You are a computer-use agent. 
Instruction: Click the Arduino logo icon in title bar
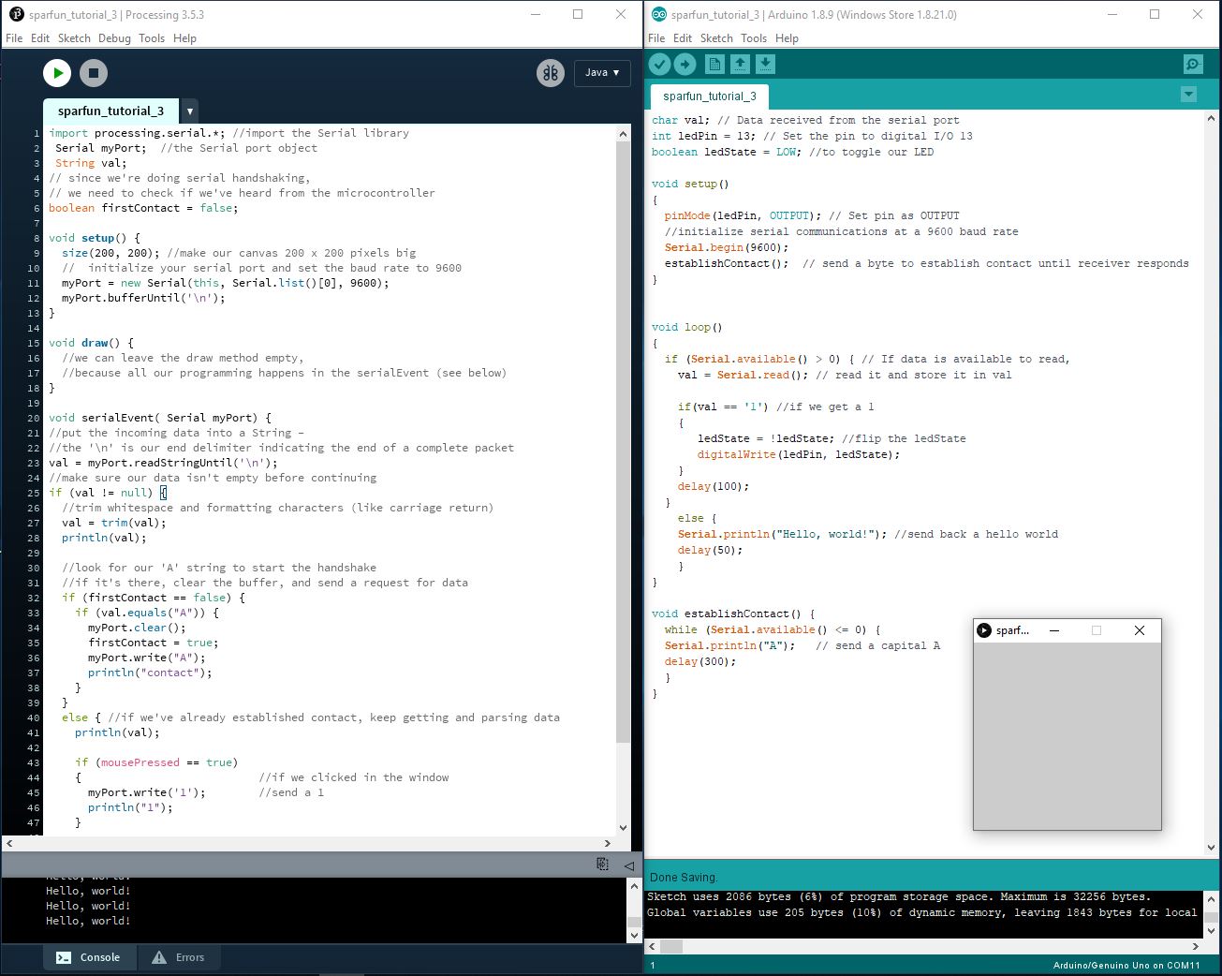point(659,15)
